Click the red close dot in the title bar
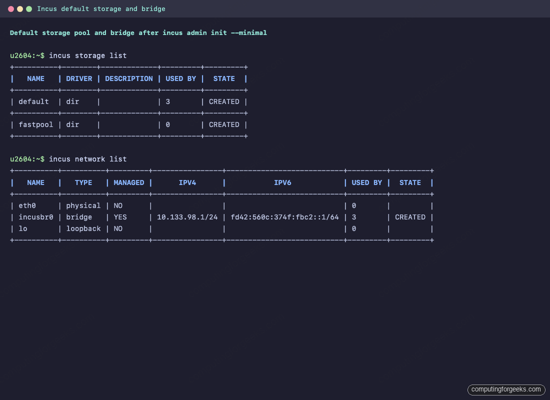Image resolution: width=550 pixels, height=400 pixels. (11, 9)
